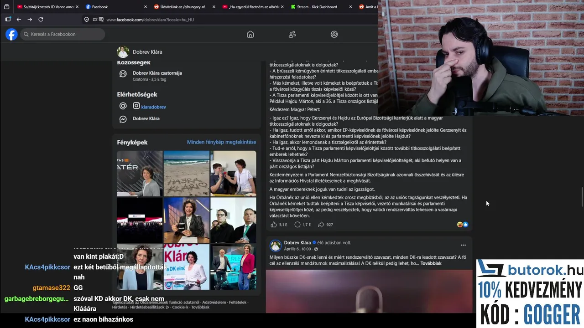Close the Sajtótájékoztató JD Vance tab
584x328 pixels.
tap(77, 7)
